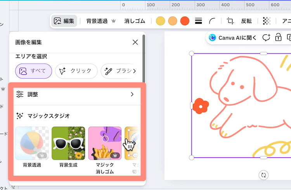Click the マジックスタジオ heading
This screenshot has width=291, height=190.
tap(48, 116)
